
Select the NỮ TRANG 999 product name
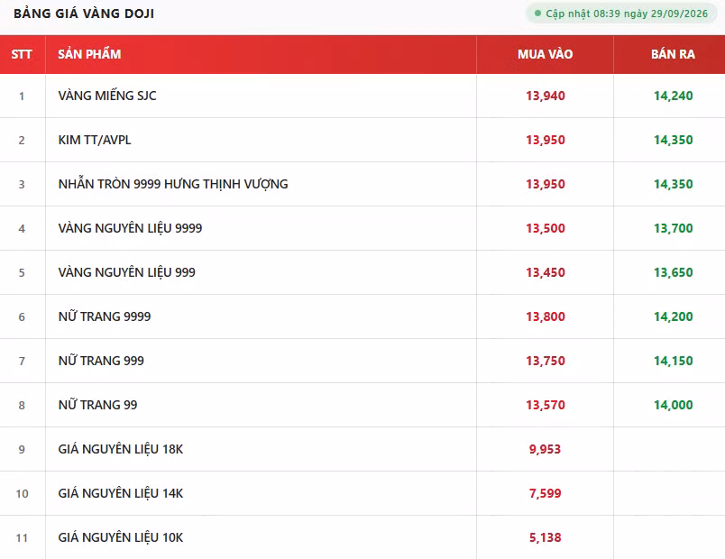[101, 361]
